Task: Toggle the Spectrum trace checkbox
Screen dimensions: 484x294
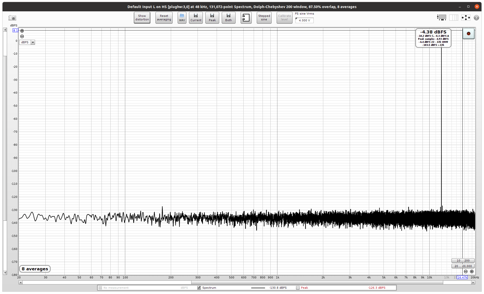Action: (x=199, y=288)
